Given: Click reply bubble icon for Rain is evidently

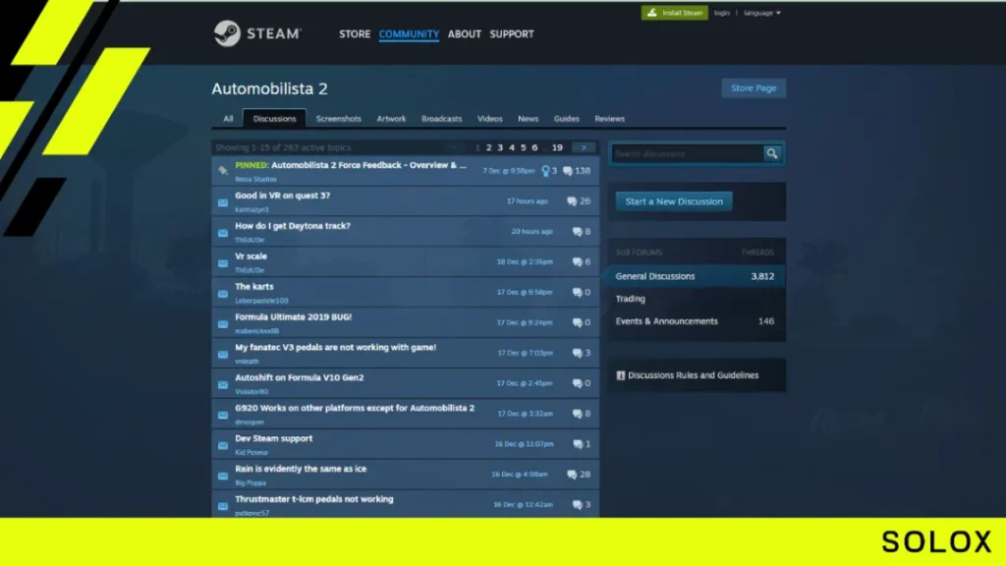Looking at the screenshot, I should click(572, 475).
